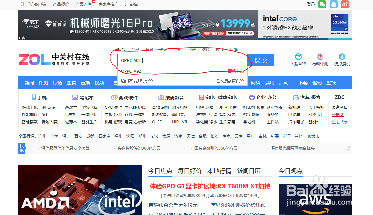The width and height of the screenshot is (373, 215).
Task: Switch to the 口碑 search tab
Action: coord(234,49)
